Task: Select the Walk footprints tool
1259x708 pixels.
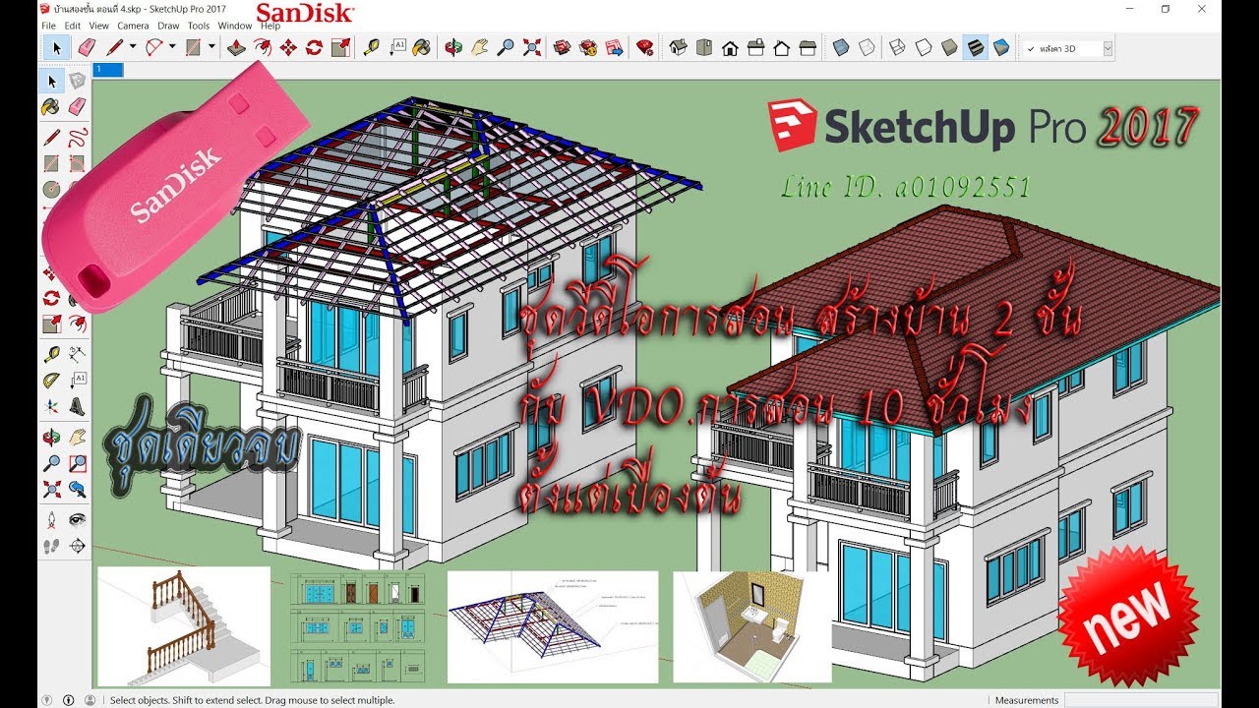Action: pos(51,546)
